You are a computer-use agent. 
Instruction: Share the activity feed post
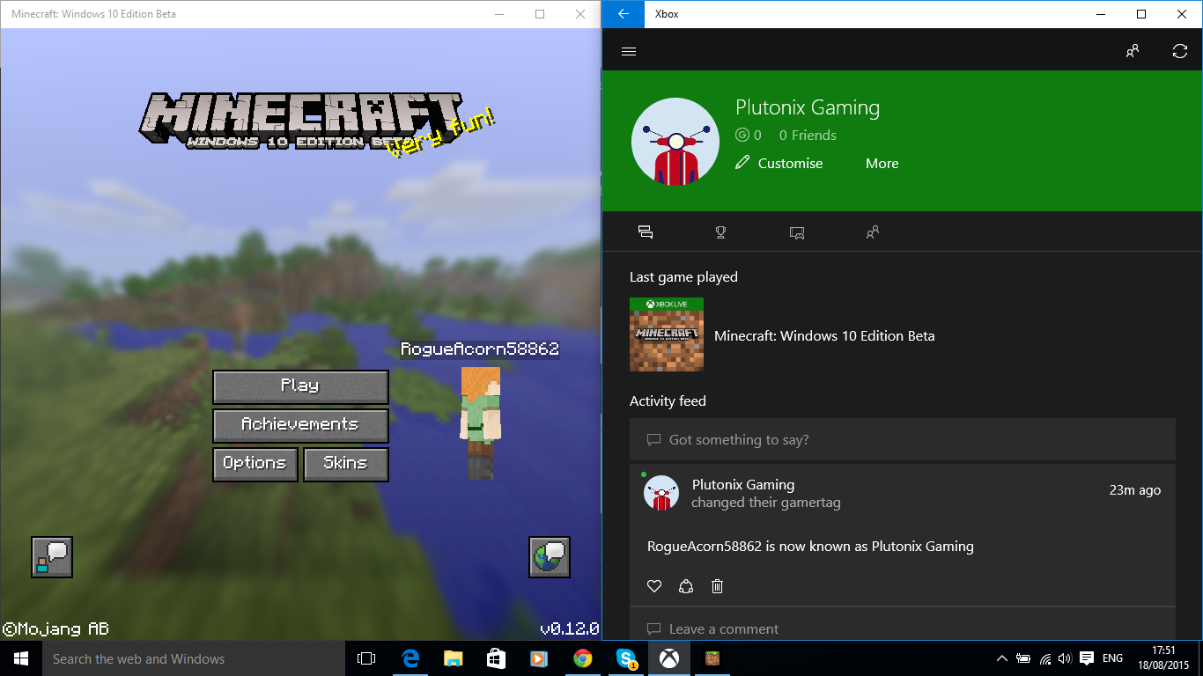click(685, 586)
